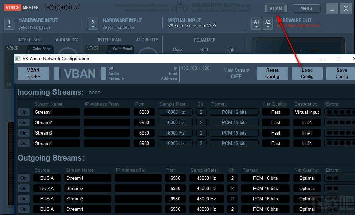This screenshot has width=355, height=215.
Task: Click the A2 hardware output icon
Action: tap(268, 24)
